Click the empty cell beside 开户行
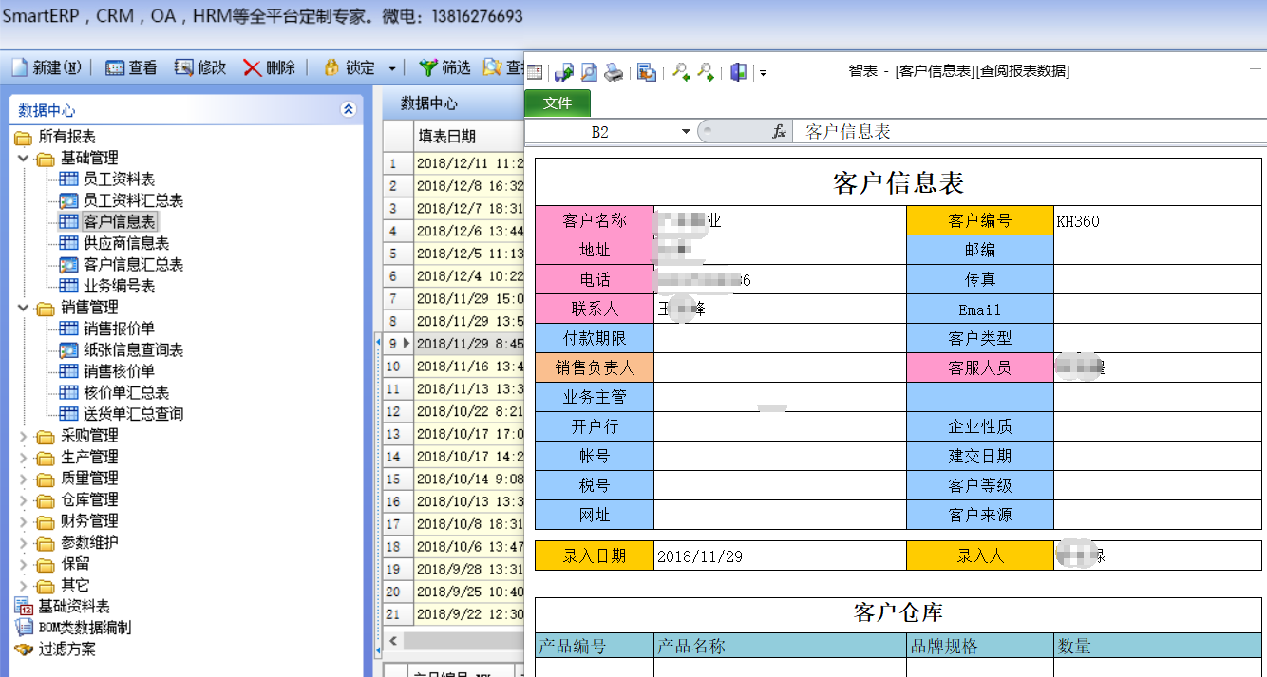The image size is (1267, 677). point(780,426)
